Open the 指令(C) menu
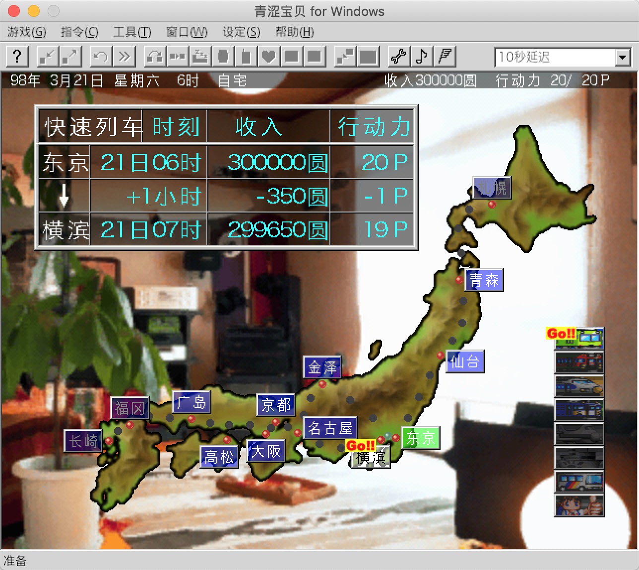Viewport: 639px width, 570px height. tap(79, 32)
